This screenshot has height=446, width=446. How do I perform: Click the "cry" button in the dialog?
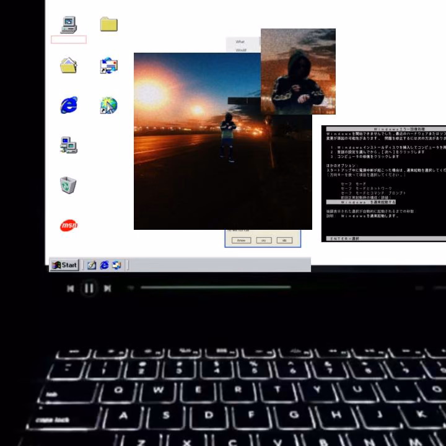click(264, 240)
